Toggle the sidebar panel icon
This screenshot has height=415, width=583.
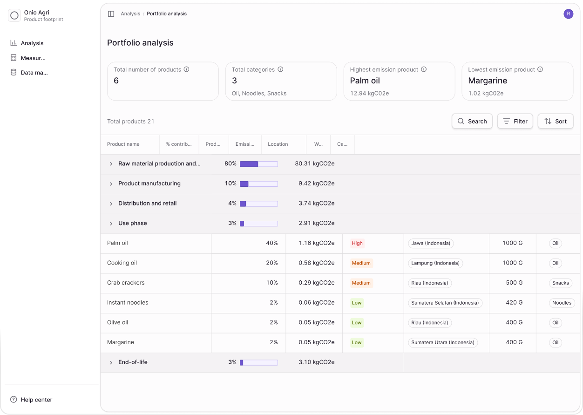click(x=111, y=14)
